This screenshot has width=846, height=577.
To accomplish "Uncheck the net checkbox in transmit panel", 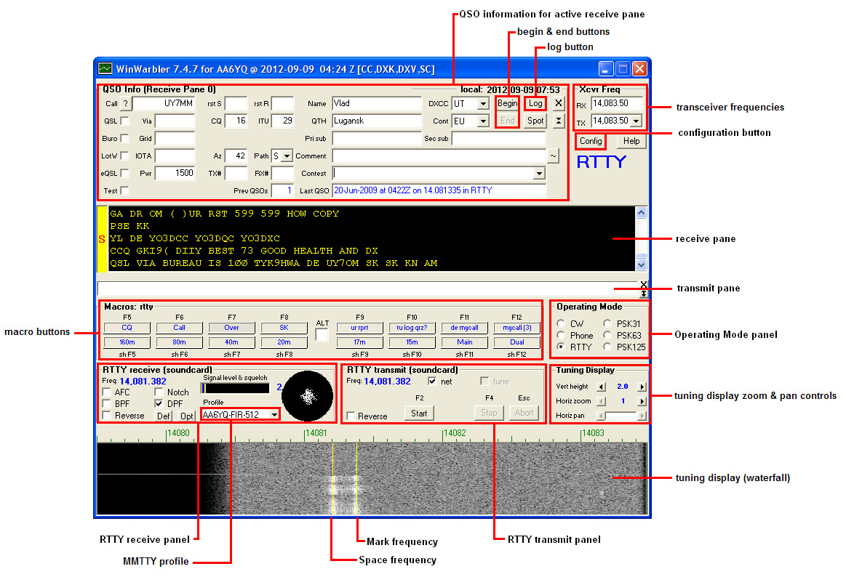I will 432,382.
